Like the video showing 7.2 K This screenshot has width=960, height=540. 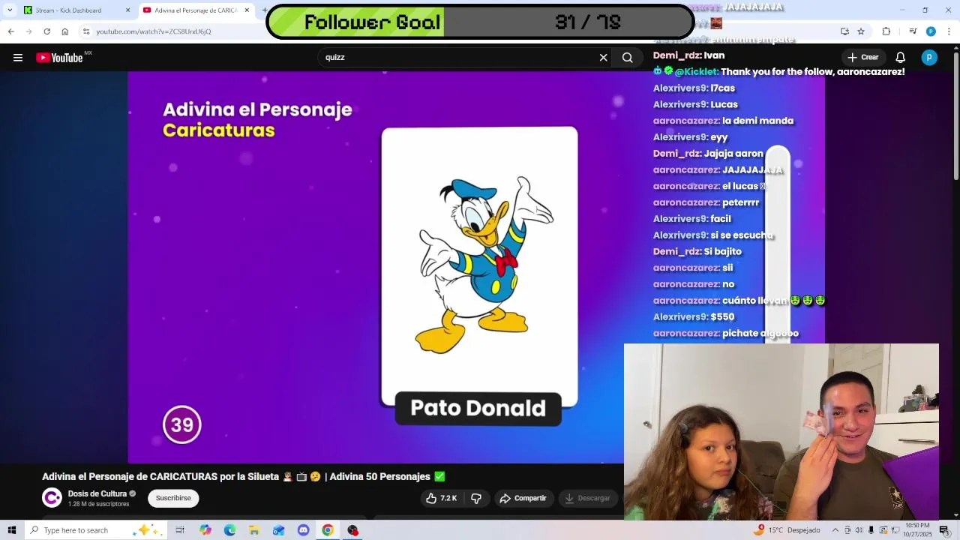tap(441, 498)
